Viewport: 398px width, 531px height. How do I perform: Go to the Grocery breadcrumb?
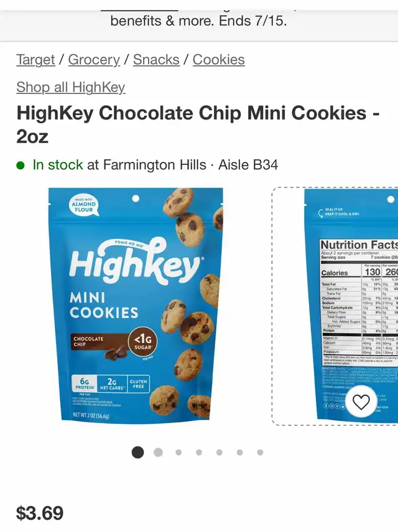point(94,60)
